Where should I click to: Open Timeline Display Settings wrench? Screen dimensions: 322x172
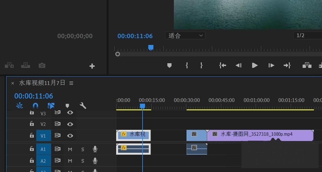[x=83, y=106]
